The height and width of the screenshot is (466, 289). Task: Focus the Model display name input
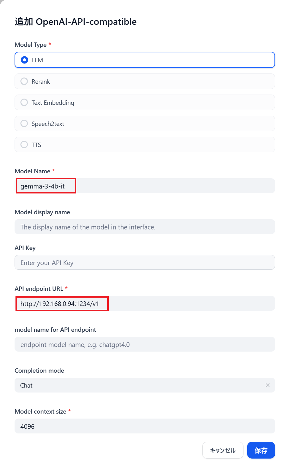145,227
